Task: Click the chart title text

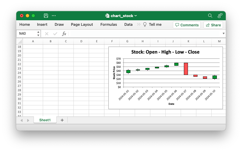Action: click(165, 52)
